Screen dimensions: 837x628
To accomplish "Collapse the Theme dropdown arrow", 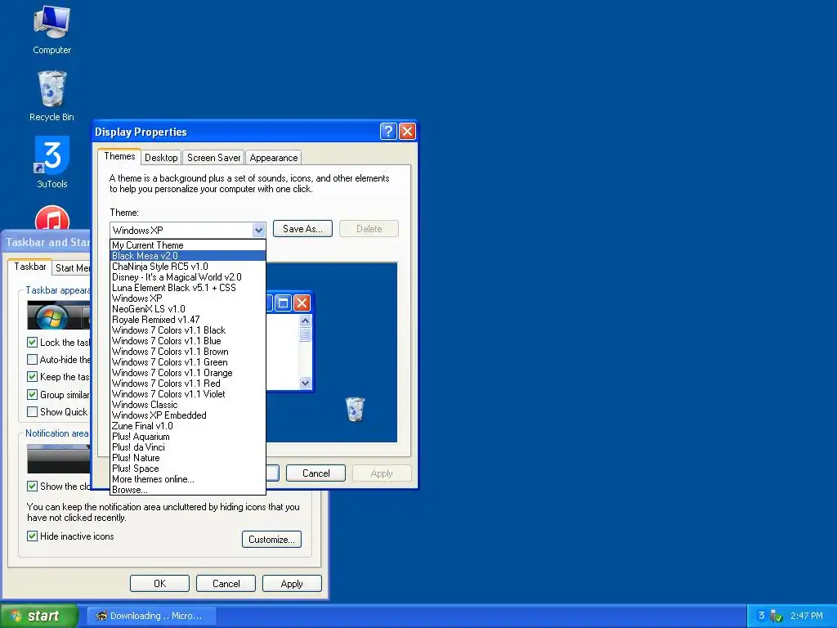I will click(258, 230).
